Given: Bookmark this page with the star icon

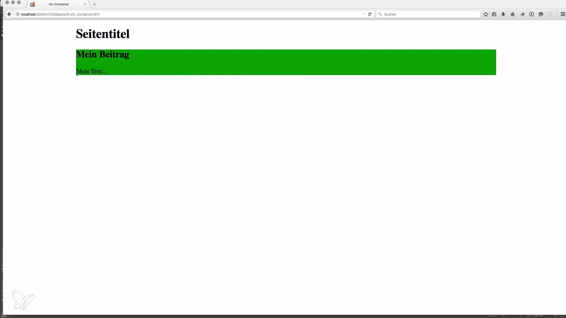Looking at the screenshot, I should pos(486,14).
